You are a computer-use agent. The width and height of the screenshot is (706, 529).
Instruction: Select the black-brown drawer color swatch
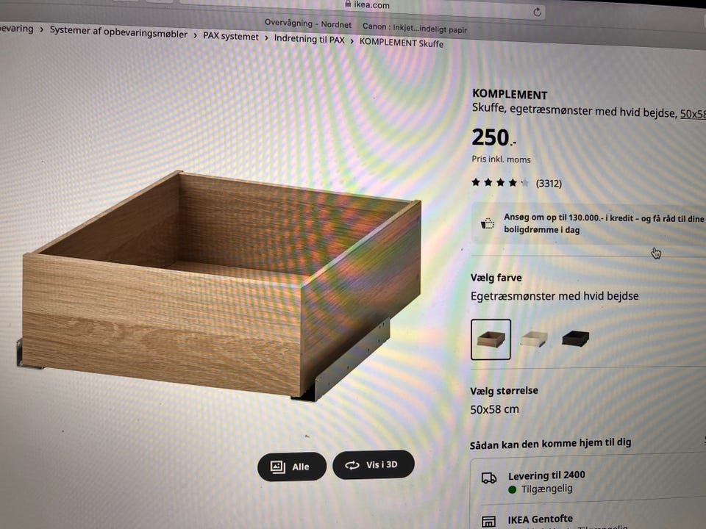tap(575, 338)
